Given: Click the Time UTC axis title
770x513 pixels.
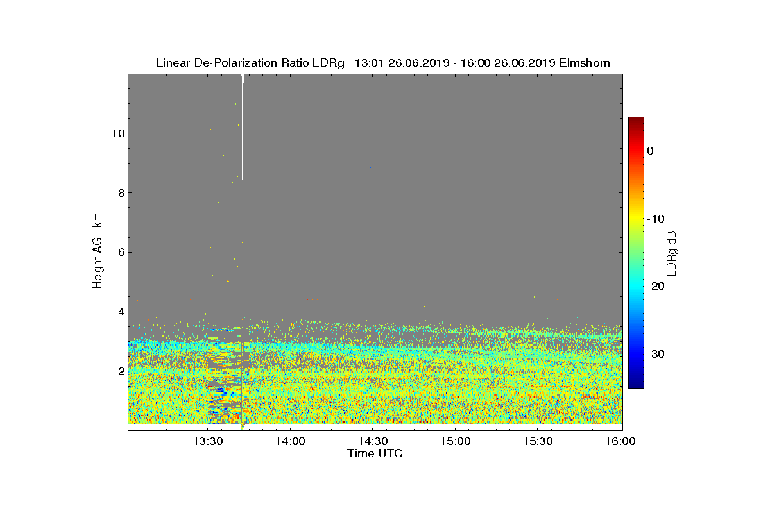Looking at the screenshot, I should tap(375, 453).
